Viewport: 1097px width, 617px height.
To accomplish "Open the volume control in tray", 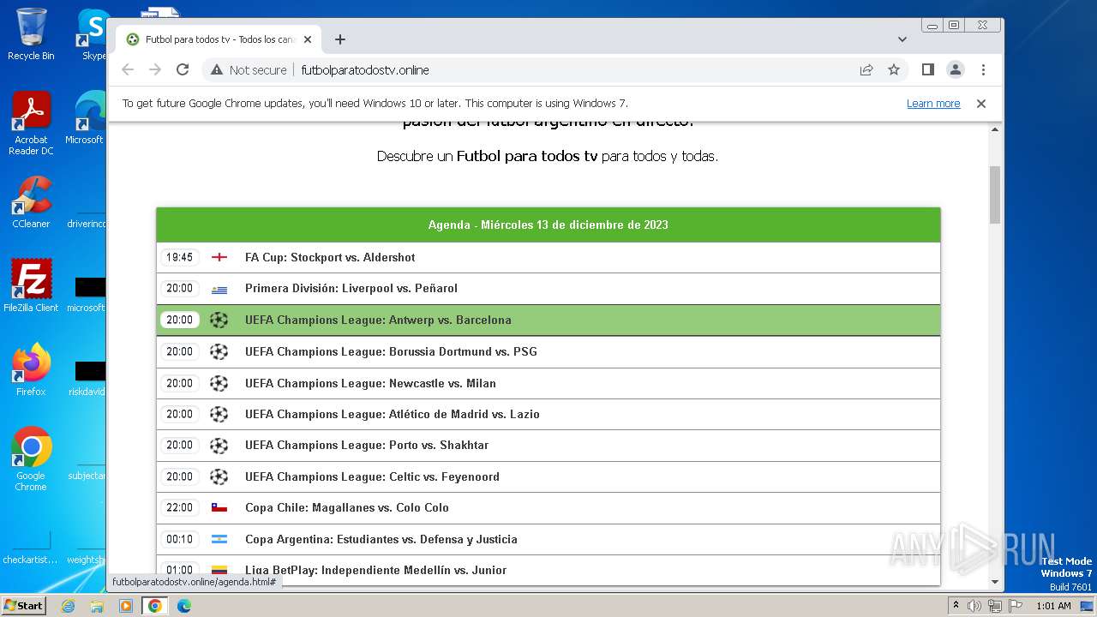I will (974, 606).
